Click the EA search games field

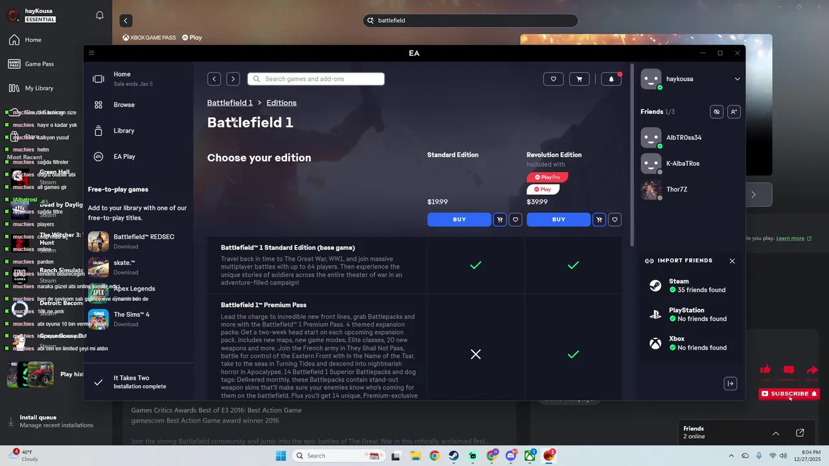316,79
